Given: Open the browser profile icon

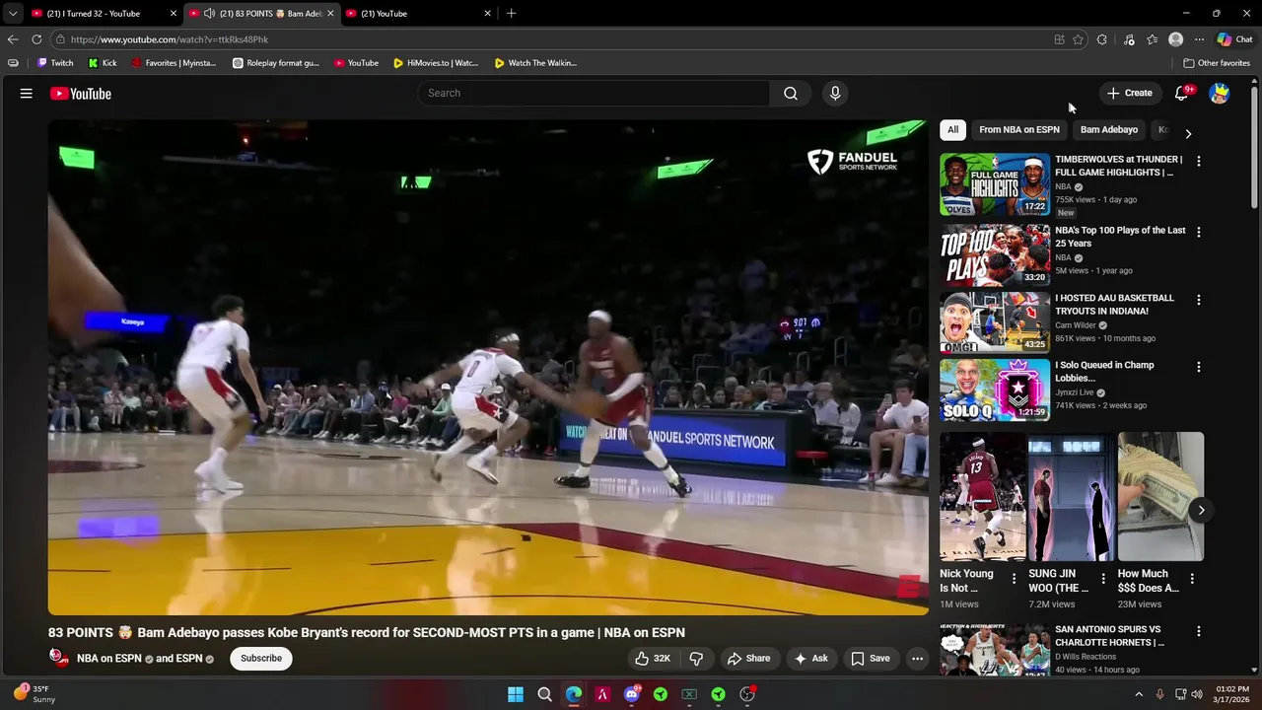Looking at the screenshot, I should click(1175, 39).
